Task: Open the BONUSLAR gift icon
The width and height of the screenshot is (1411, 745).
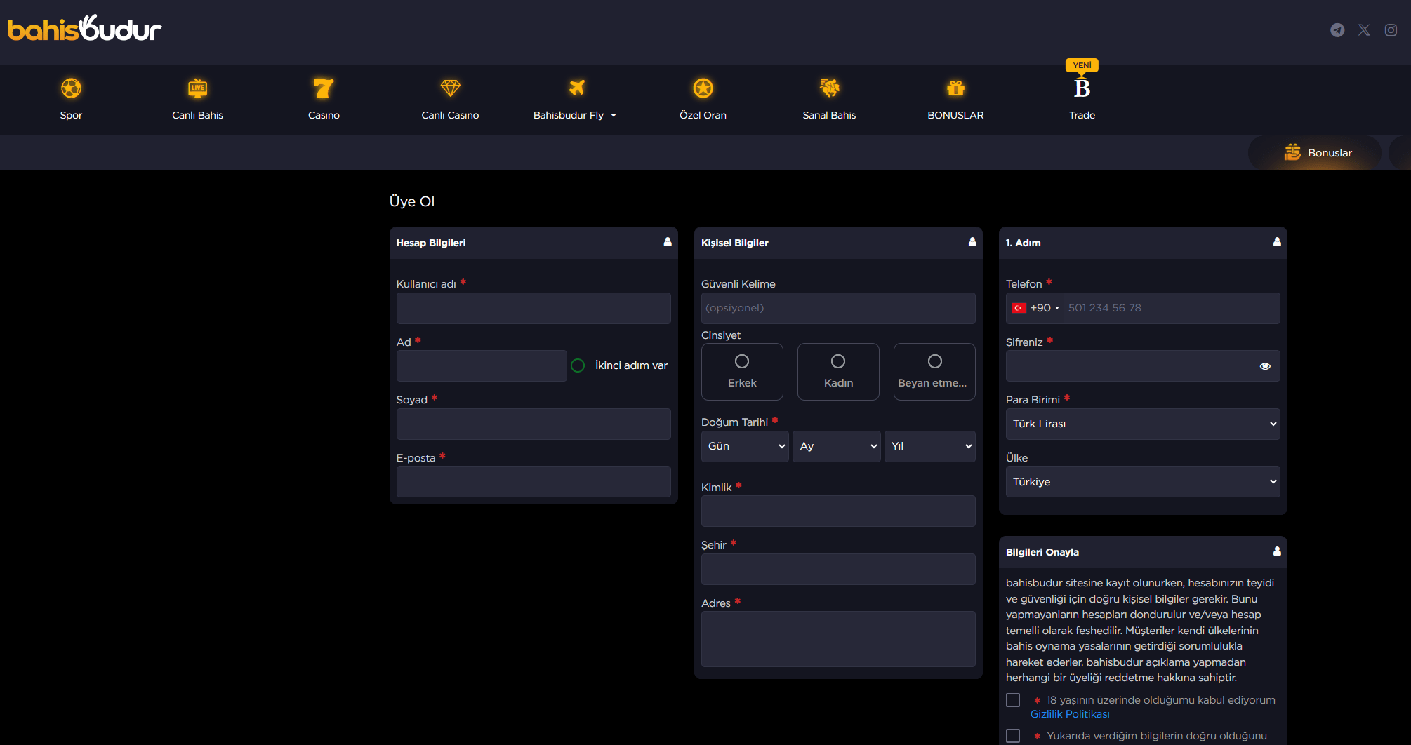Action: coord(955,88)
